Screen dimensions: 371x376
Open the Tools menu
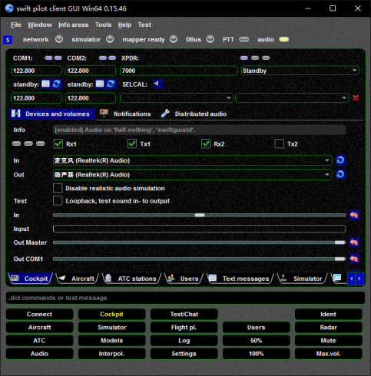point(103,25)
